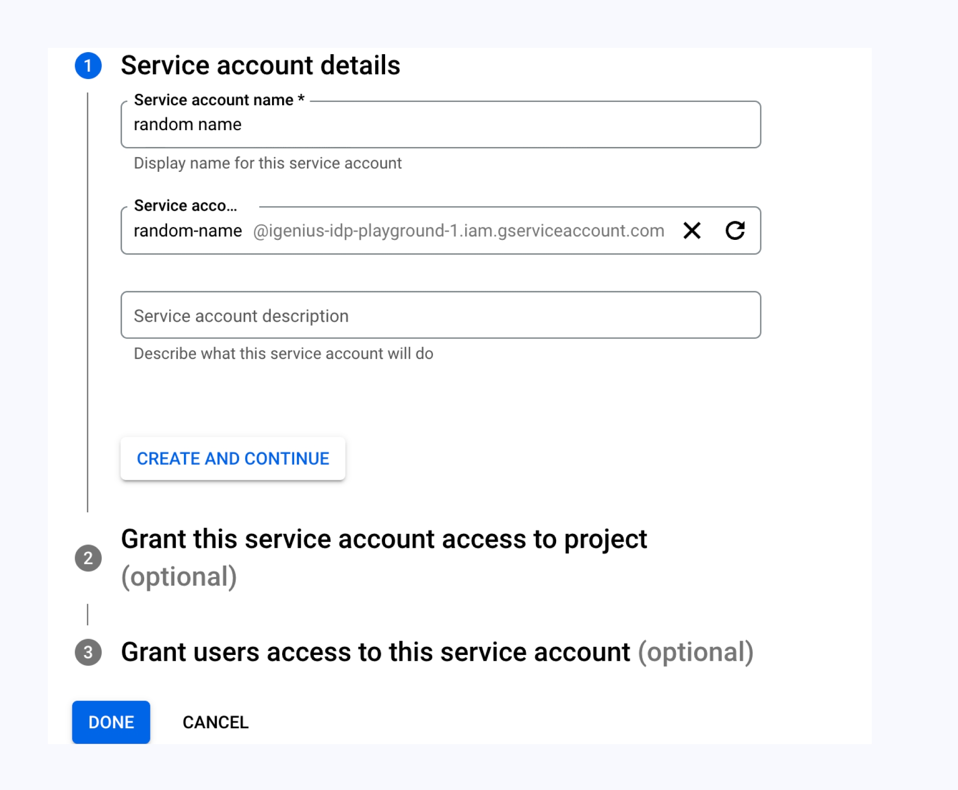Click the random-name service account ID text
The image size is (958, 790).
tap(188, 231)
